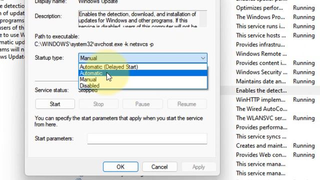
Task: Confirm the dialog with OK
Action: click(x=120, y=167)
